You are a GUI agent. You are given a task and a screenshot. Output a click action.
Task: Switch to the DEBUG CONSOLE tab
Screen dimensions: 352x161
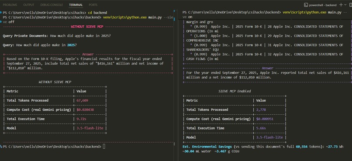pyautogui.click(x=52, y=5)
